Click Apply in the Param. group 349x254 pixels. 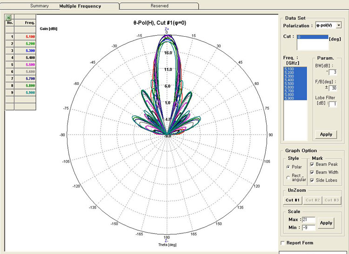coord(326,134)
